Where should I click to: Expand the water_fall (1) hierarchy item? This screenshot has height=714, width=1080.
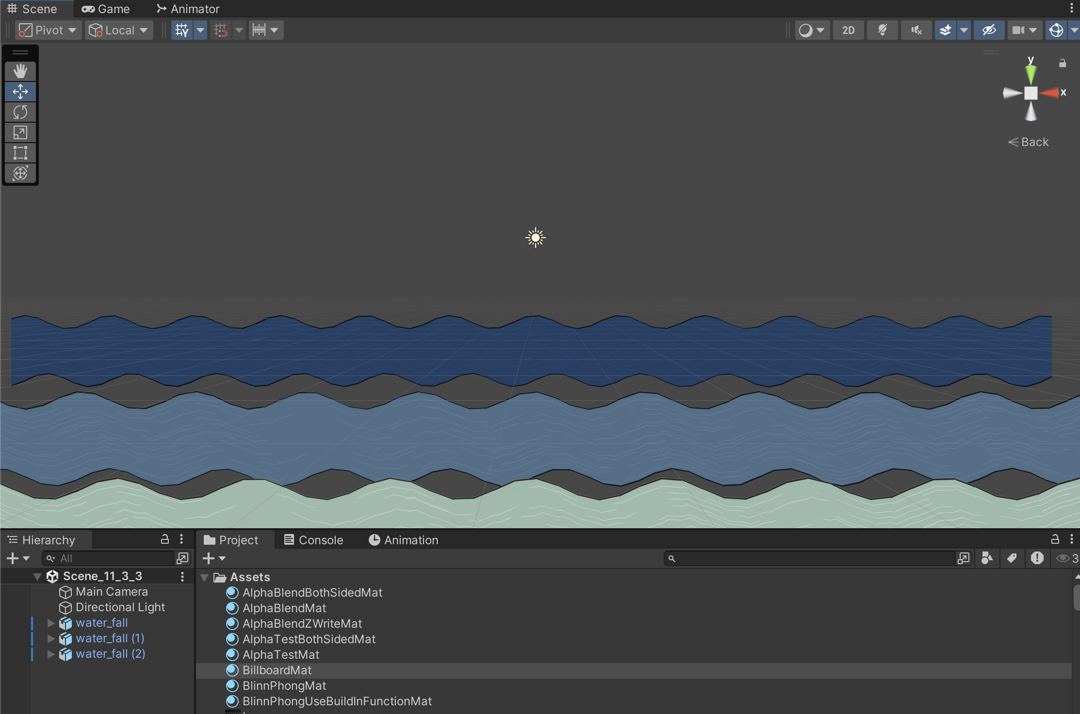[51, 638]
